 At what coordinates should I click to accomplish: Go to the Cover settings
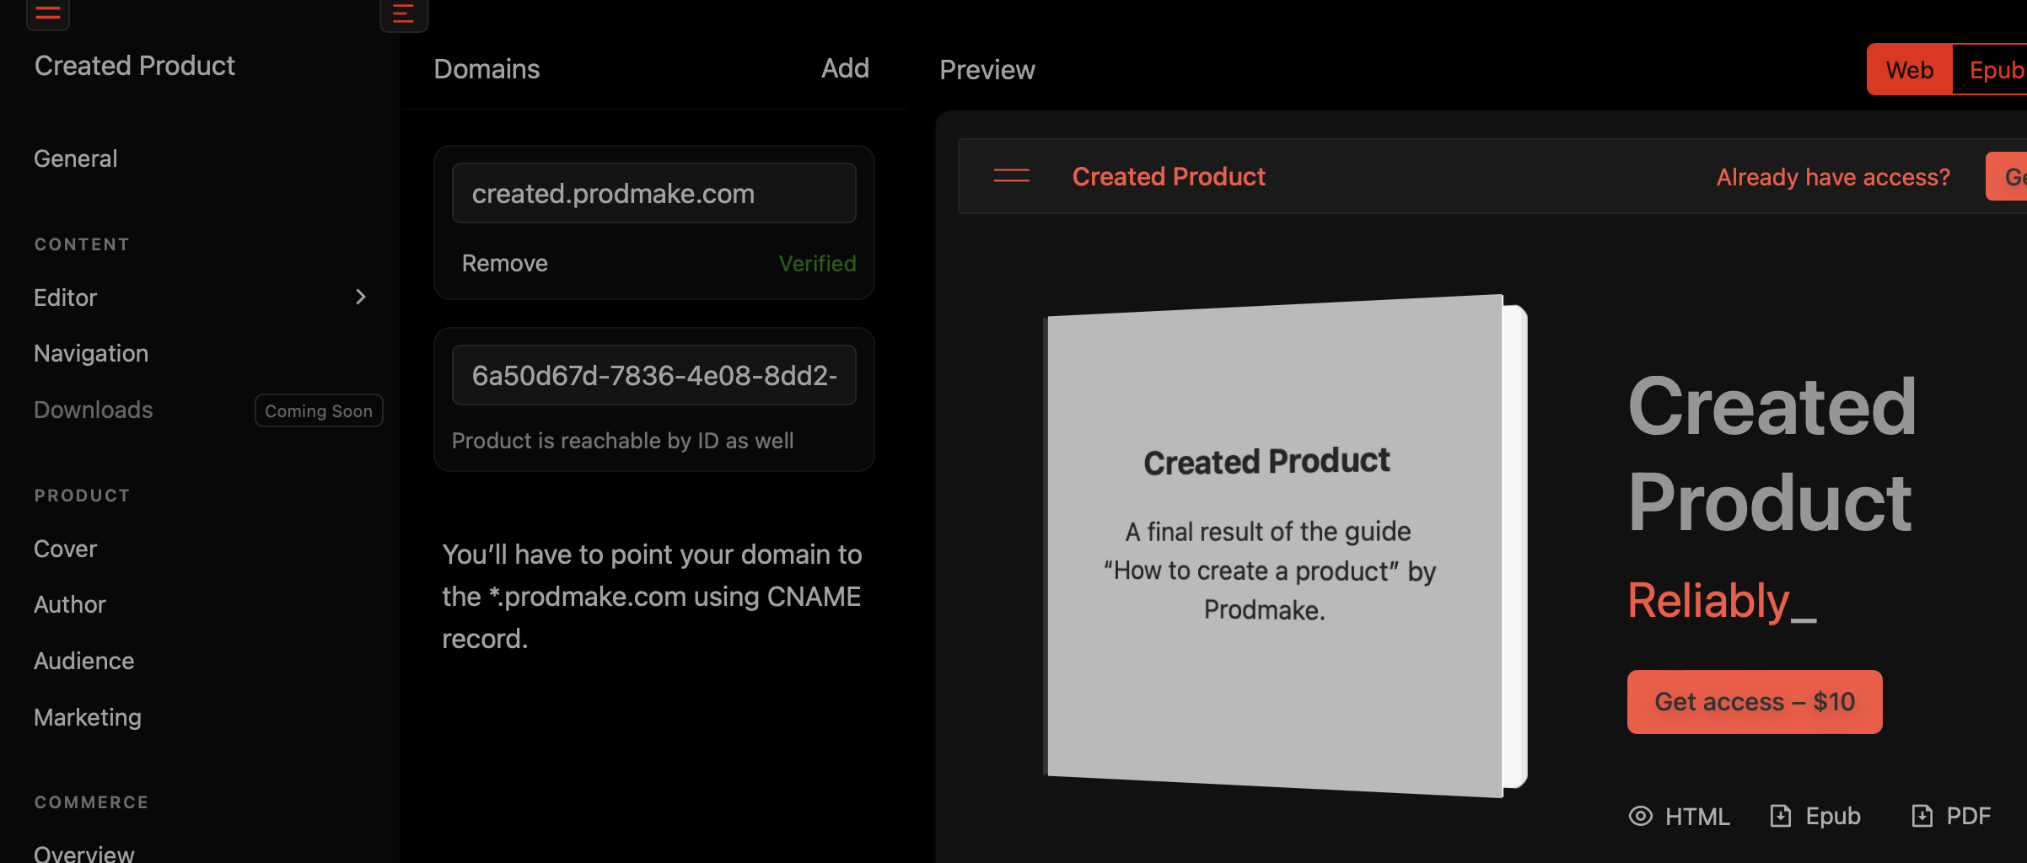click(x=66, y=549)
